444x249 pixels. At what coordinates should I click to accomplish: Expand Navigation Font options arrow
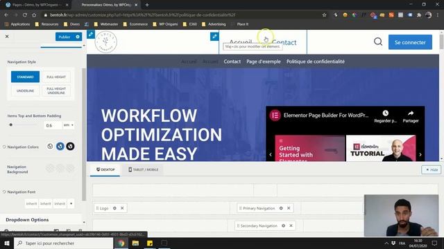tap(71, 203)
